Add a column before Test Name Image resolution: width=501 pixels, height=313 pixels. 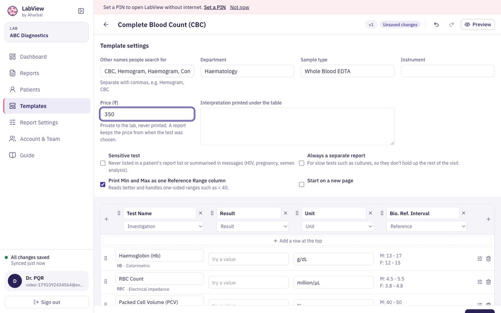coord(107,219)
